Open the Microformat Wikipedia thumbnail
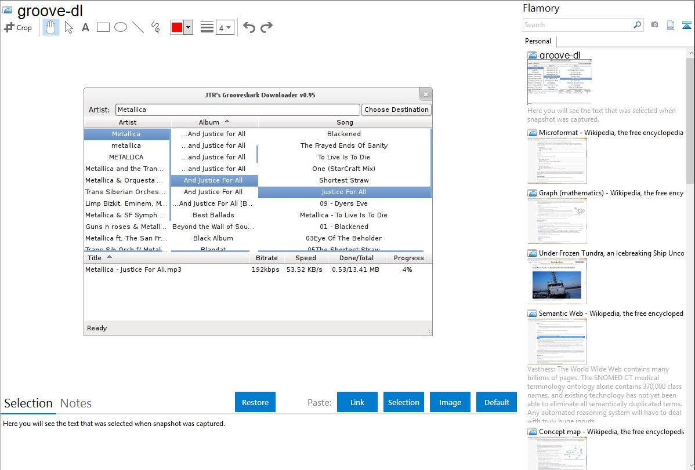The height and width of the screenshot is (470, 695). (x=557, y=161)
